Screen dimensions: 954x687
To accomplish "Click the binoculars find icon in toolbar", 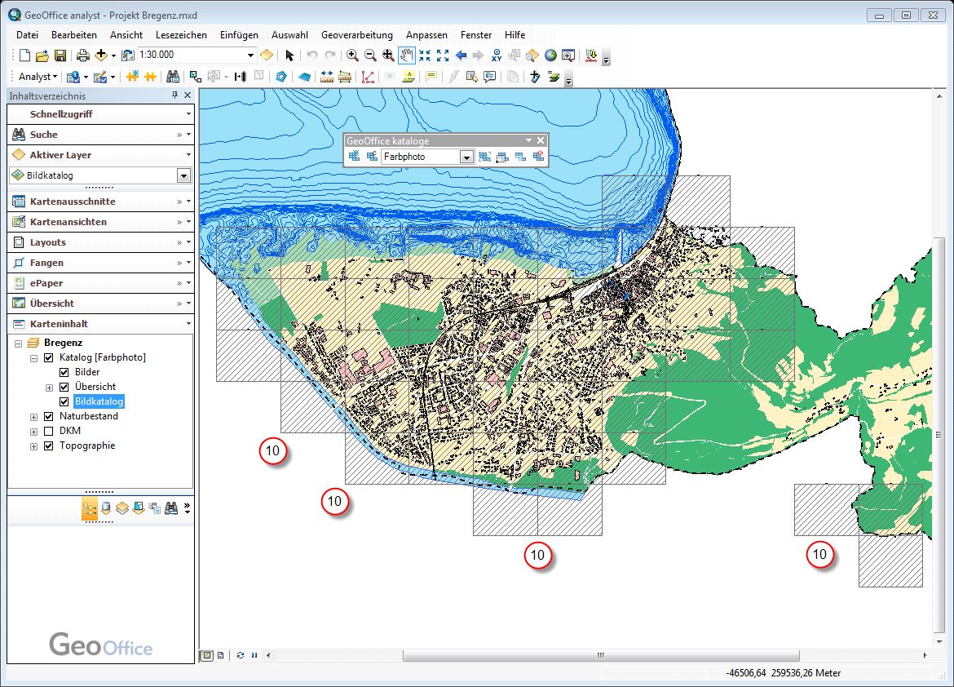I will tap(173, 77).
